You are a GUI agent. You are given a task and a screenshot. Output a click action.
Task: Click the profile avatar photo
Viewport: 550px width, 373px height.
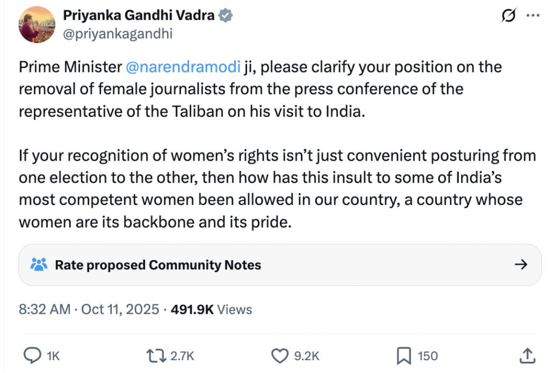click(37, 24)
